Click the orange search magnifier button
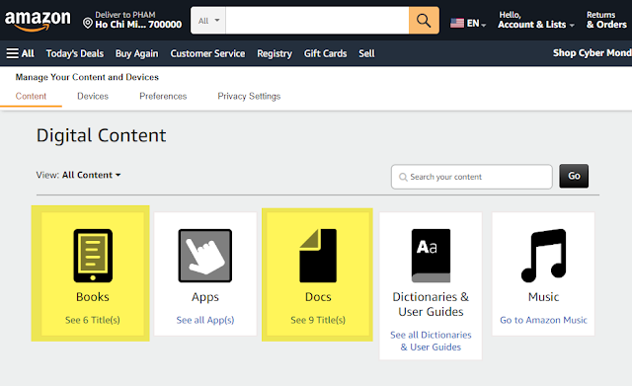This screenshot has width=632, height=386. 424,20
